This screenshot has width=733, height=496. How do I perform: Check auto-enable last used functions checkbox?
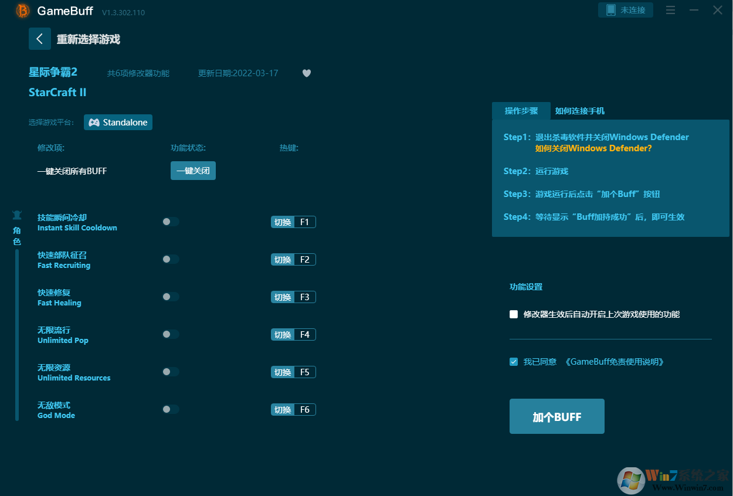pyautogui.click(x=514, y=314)
